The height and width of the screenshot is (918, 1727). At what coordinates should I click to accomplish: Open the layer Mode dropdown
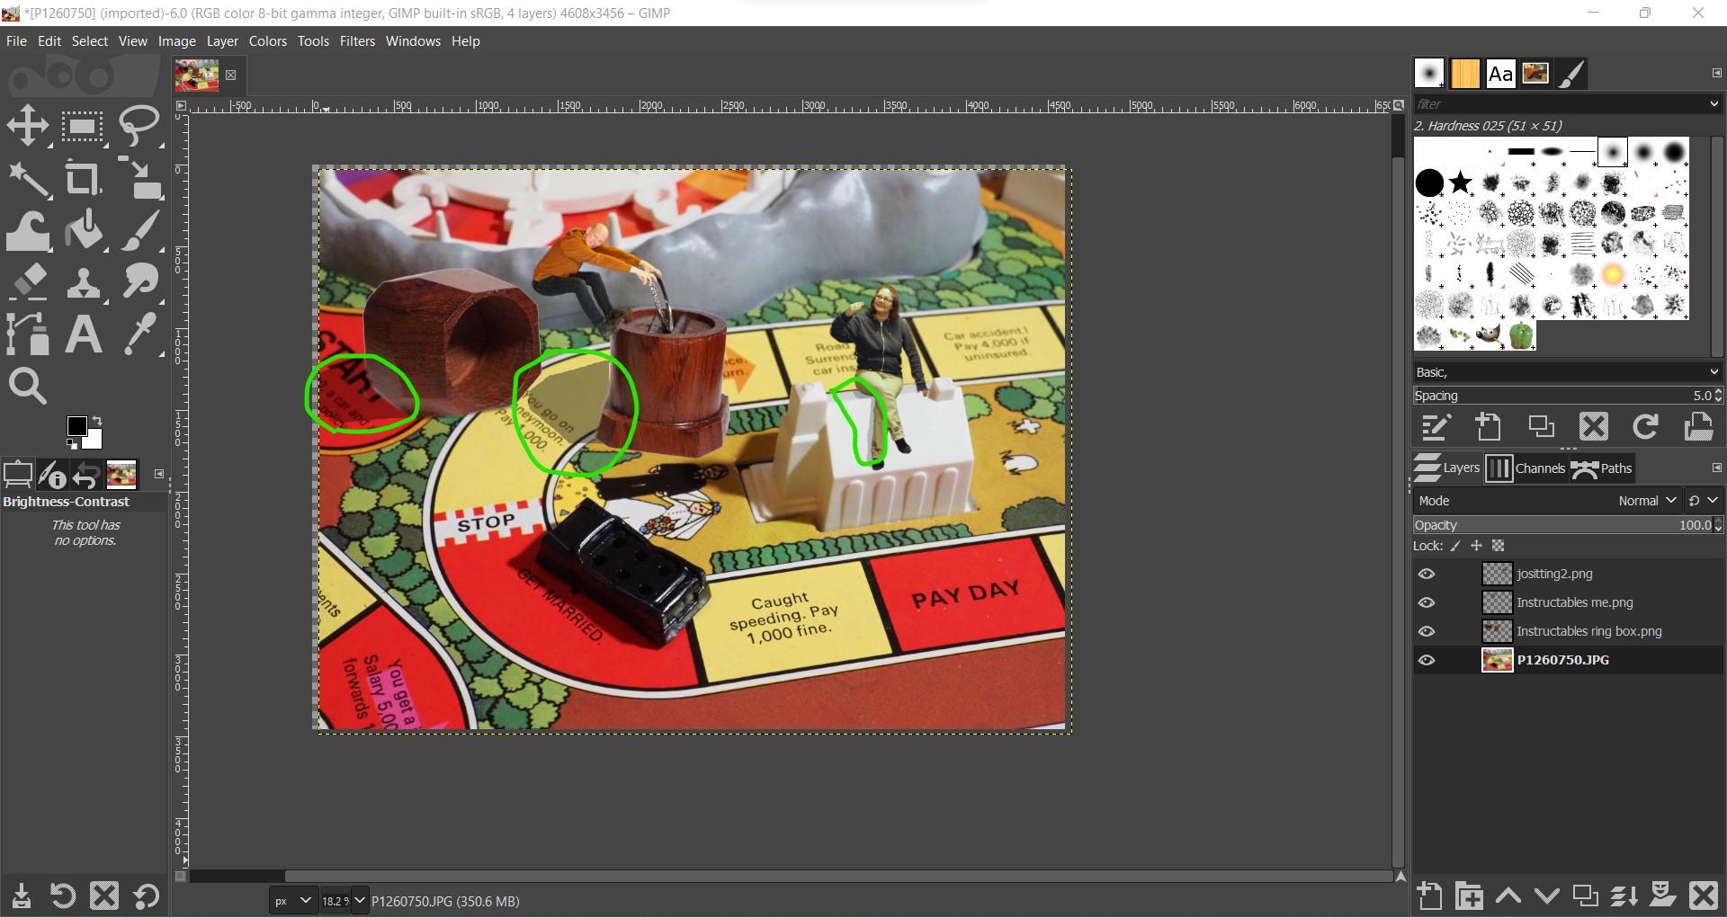point(1547,501)
